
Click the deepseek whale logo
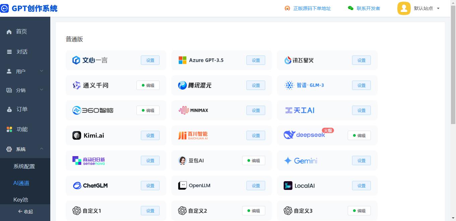pyautogui.click(x=289, y=135)
